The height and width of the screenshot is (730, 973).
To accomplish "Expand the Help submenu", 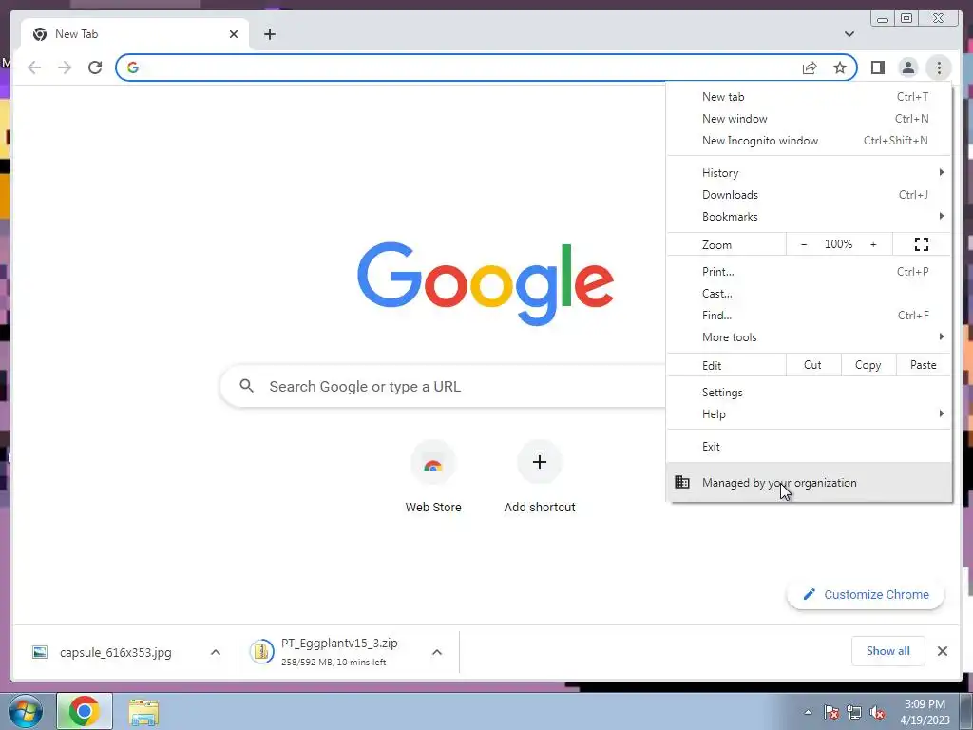I will (x=810, y=414).
